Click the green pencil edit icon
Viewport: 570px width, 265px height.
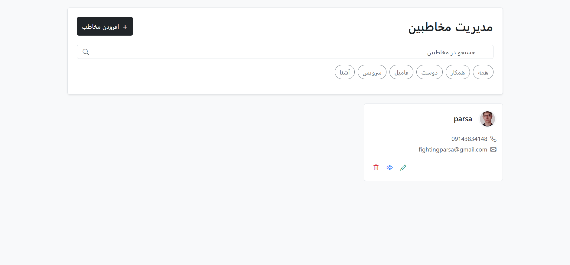click(x=403, y=168)
